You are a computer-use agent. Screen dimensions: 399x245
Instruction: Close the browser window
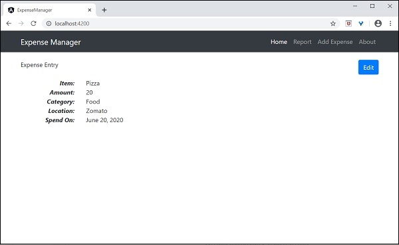(x=390, y=6)
